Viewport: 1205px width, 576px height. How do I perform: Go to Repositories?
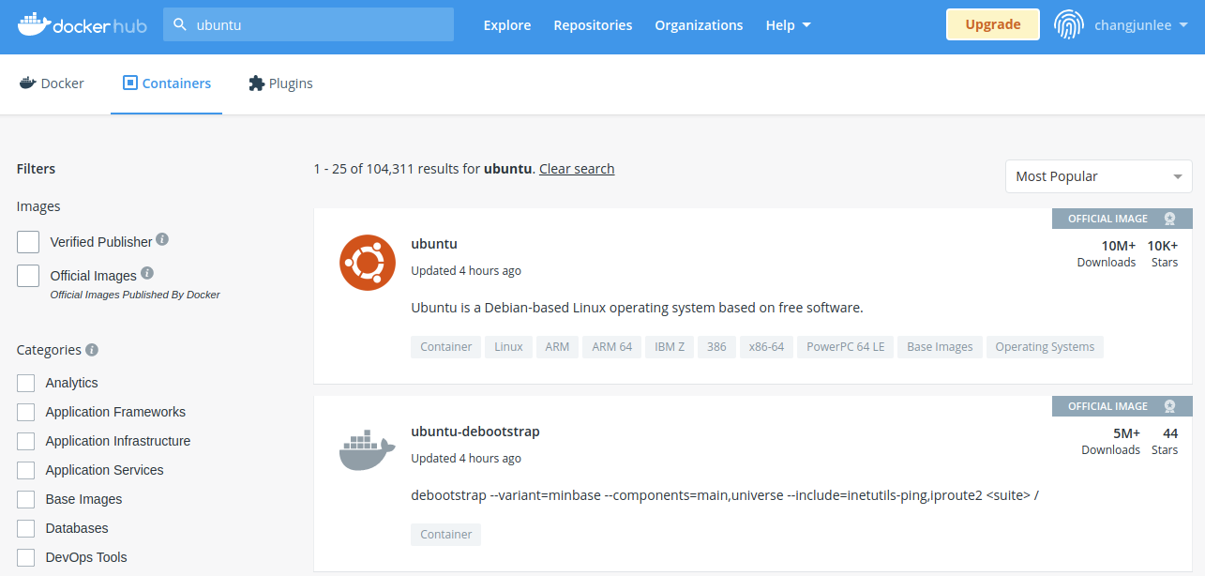pos(593,25)
